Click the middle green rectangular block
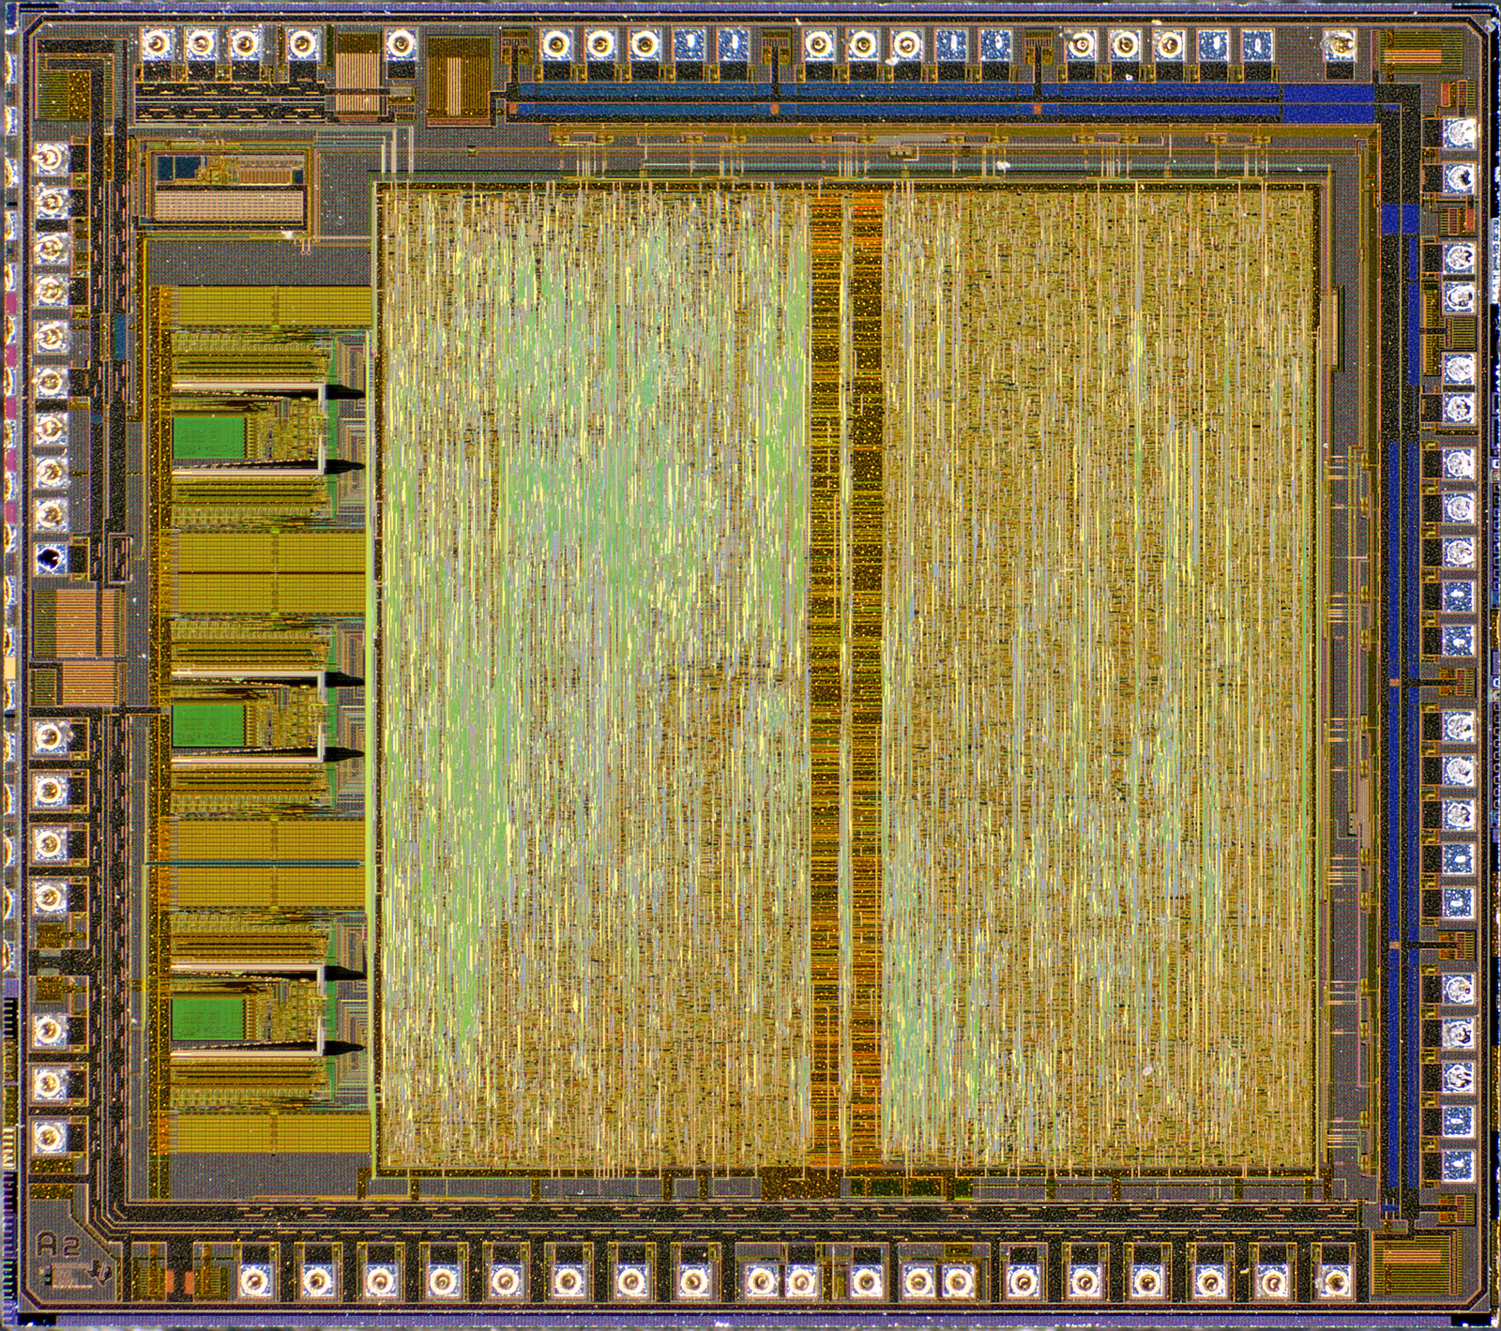The height and width of the screenshot is (1331, 1501). (x=207, y=725)
